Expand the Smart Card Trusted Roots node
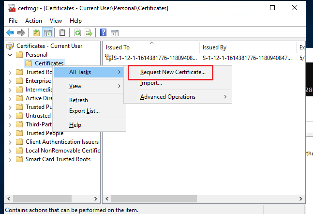Viewport: 313px width, 214px height. point(11,159)
